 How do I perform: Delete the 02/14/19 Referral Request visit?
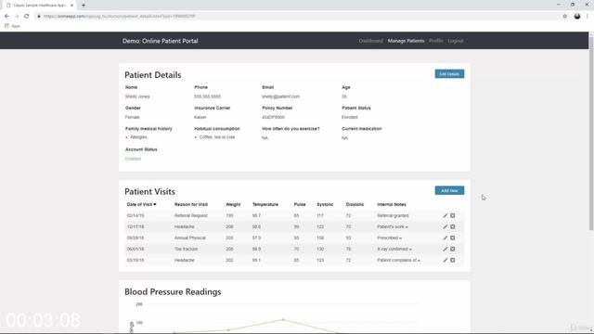click(x=452, y=215)
